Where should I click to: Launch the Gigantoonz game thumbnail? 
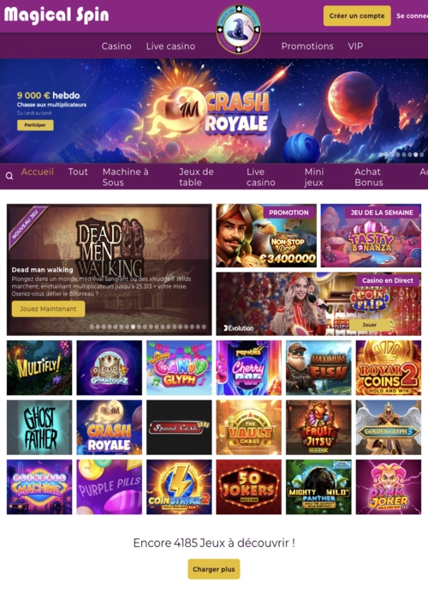coord(110,368)
